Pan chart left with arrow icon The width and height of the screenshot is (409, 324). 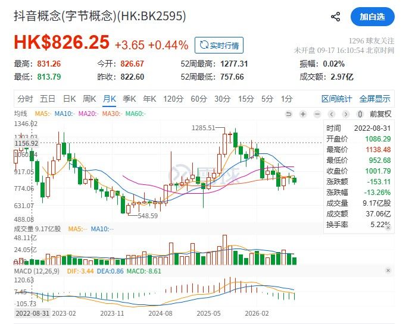(x=332, y=114)
